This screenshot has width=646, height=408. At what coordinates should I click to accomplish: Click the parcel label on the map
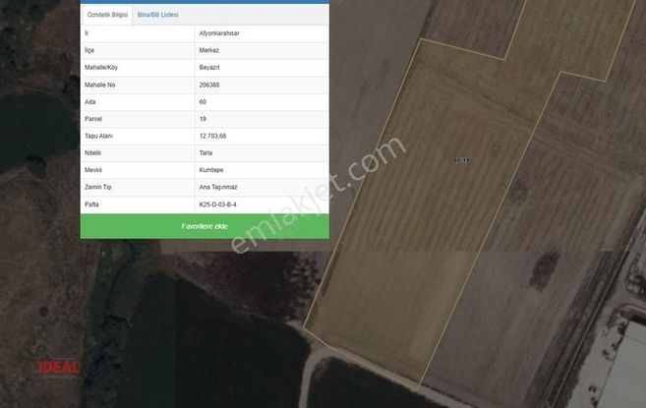coord(461,160)
